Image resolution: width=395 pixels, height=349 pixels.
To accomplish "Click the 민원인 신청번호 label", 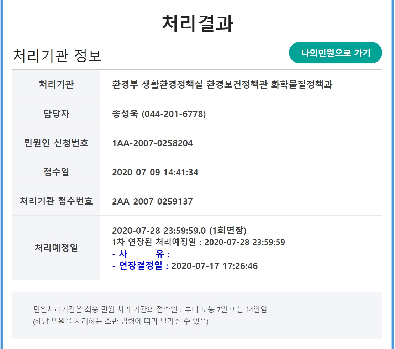I will click(56, 143).
